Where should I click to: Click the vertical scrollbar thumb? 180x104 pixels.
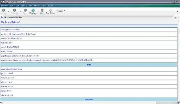coord(179,29)
